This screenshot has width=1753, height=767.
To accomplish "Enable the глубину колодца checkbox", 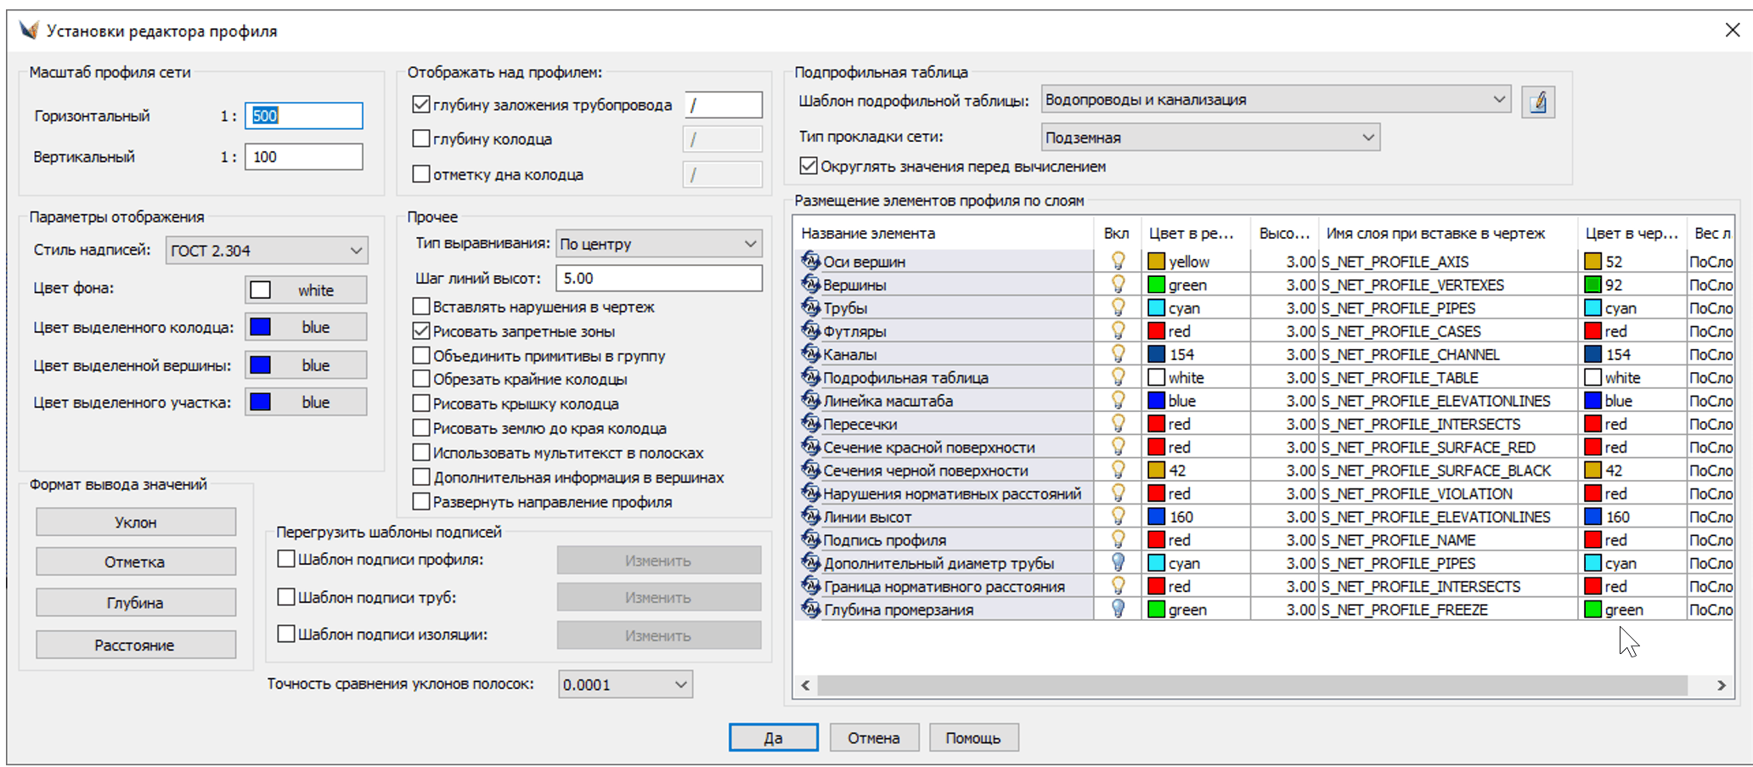I will tap(421, 138).
